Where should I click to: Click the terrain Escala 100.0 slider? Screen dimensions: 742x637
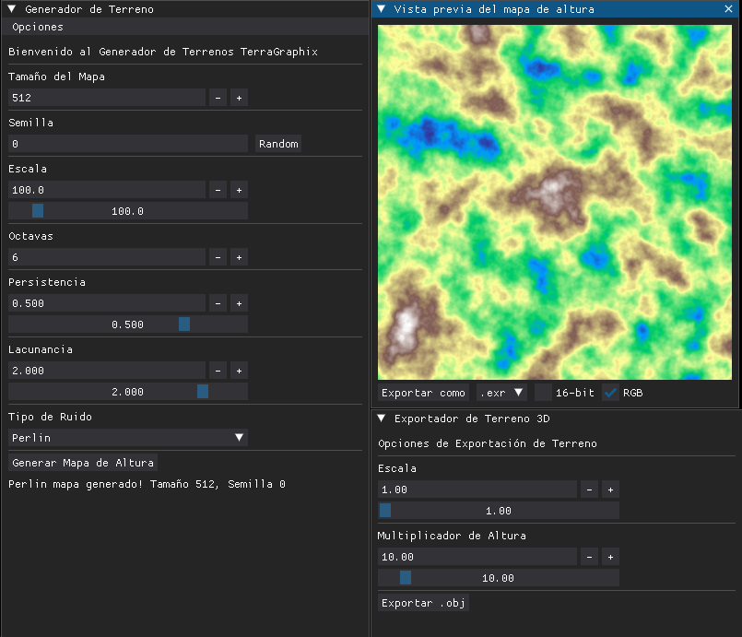tap(128, 210)
